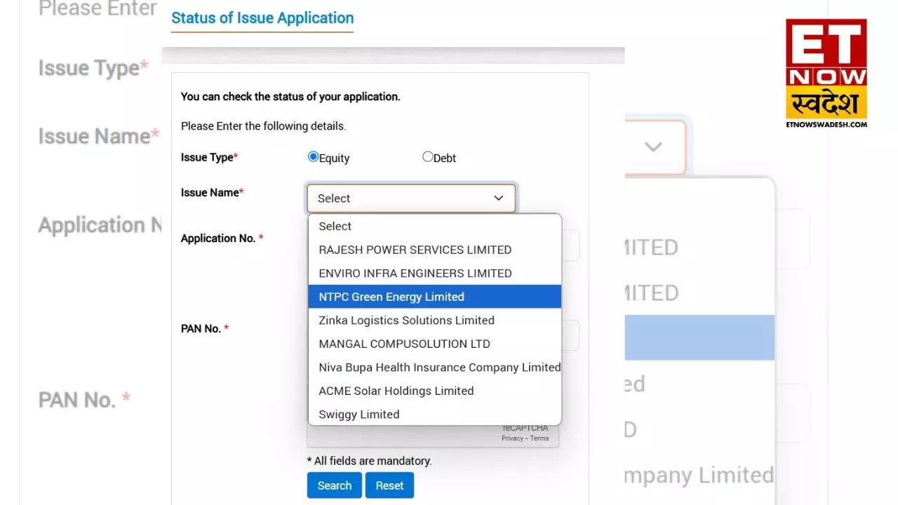Click the Issue Type label in form
The height and width of the screenshot is (505, 898).
210,157
